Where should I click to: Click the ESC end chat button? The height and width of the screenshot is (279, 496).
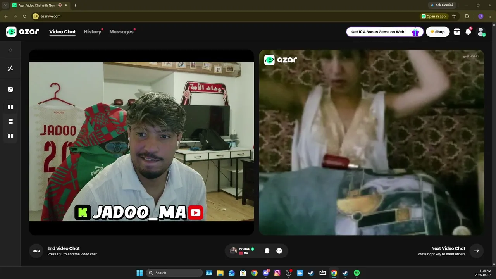(36, 251)
